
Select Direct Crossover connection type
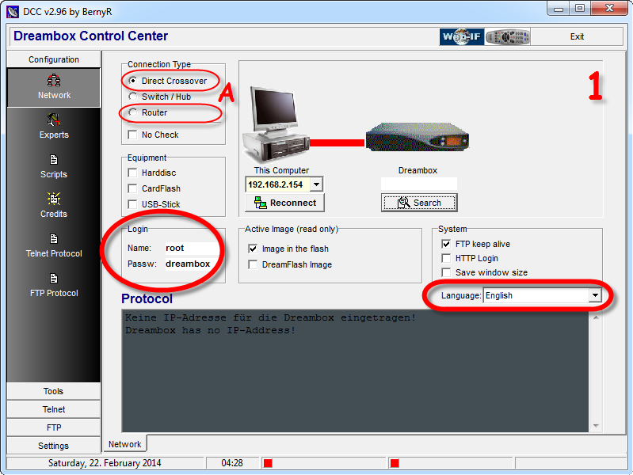click(x=132, y=81)
